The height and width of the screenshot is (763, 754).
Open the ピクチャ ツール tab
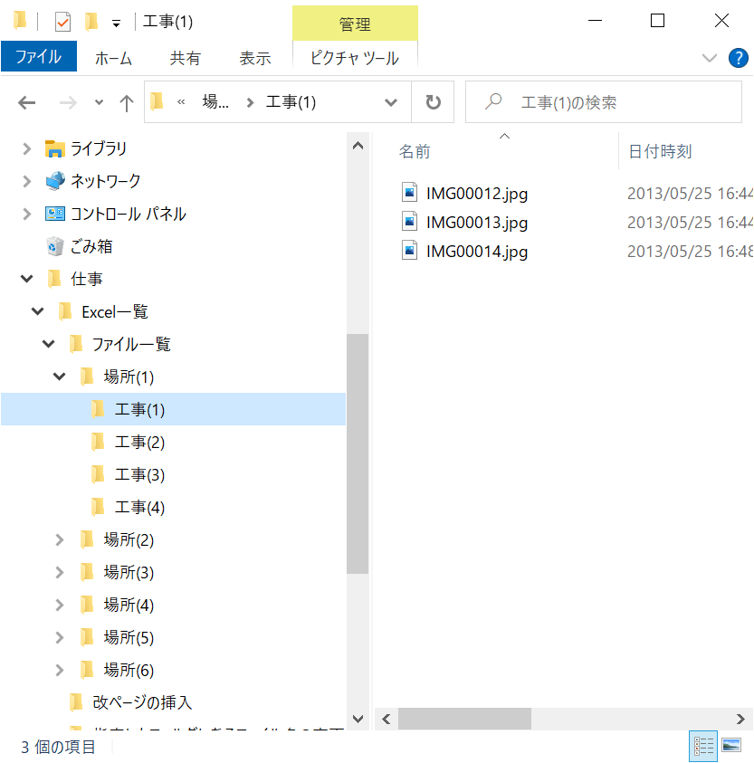[354, 58]
